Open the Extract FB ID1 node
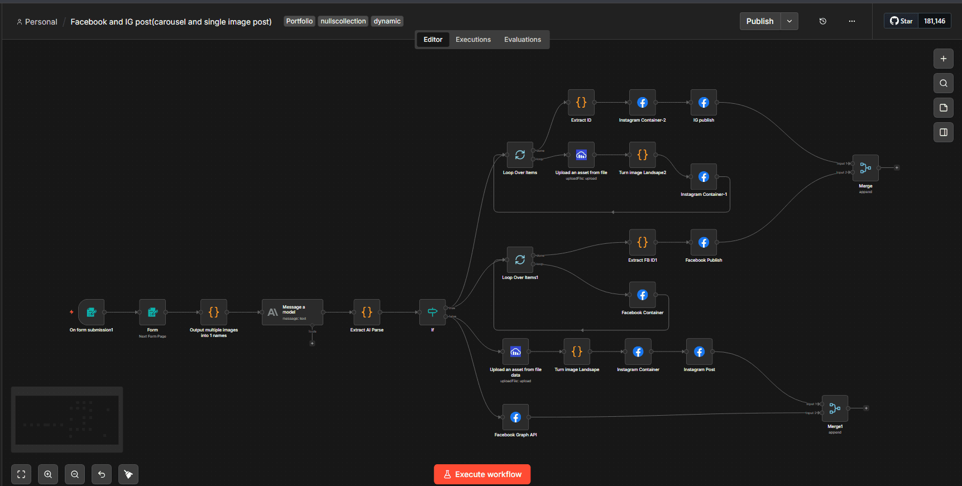Viewport: 962px width, 486px height. [643, 243]
